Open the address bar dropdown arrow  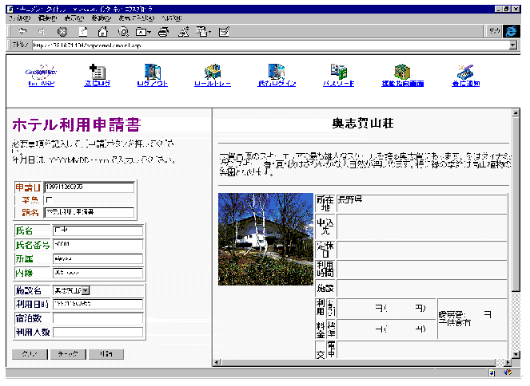(513, 45)
